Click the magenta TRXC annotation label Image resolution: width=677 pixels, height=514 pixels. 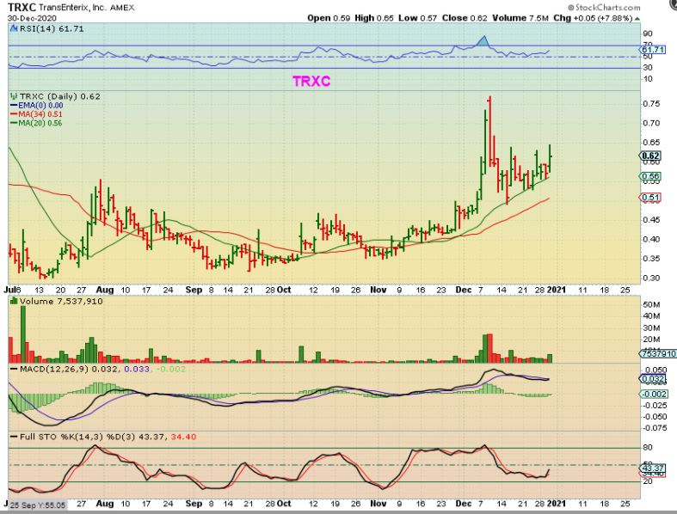(311, 81)
